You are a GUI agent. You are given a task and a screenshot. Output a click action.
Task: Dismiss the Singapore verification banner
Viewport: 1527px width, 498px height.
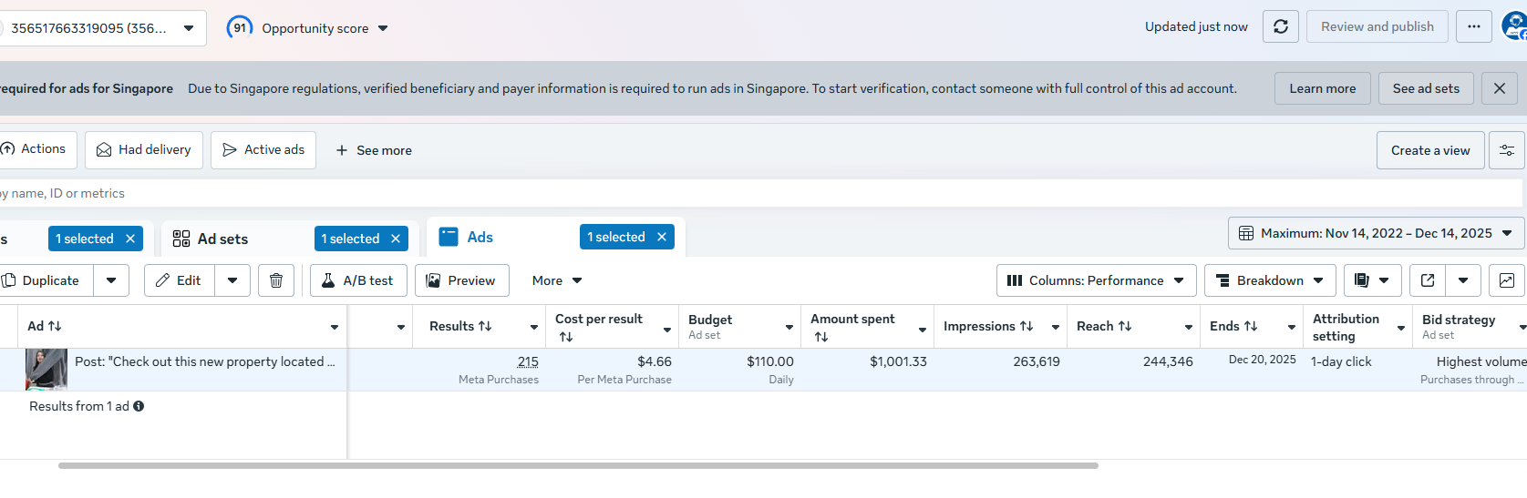(1499, 88)
